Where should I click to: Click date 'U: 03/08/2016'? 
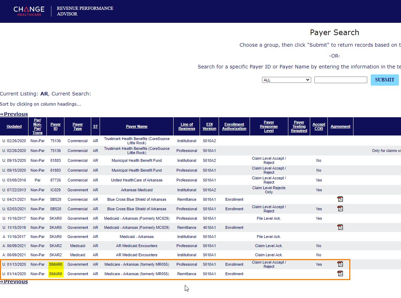pyautogui.click(x=14, y=180)
